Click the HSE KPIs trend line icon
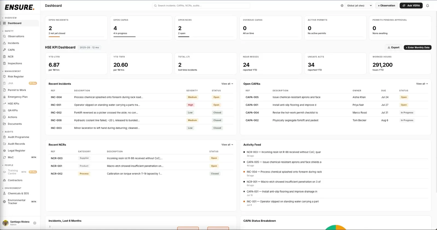Screen dimensions: 437x230 click(4, 104)
